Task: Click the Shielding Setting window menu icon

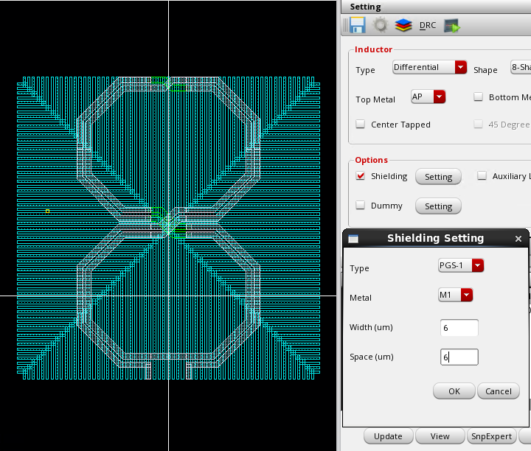Action: (353, 239)
